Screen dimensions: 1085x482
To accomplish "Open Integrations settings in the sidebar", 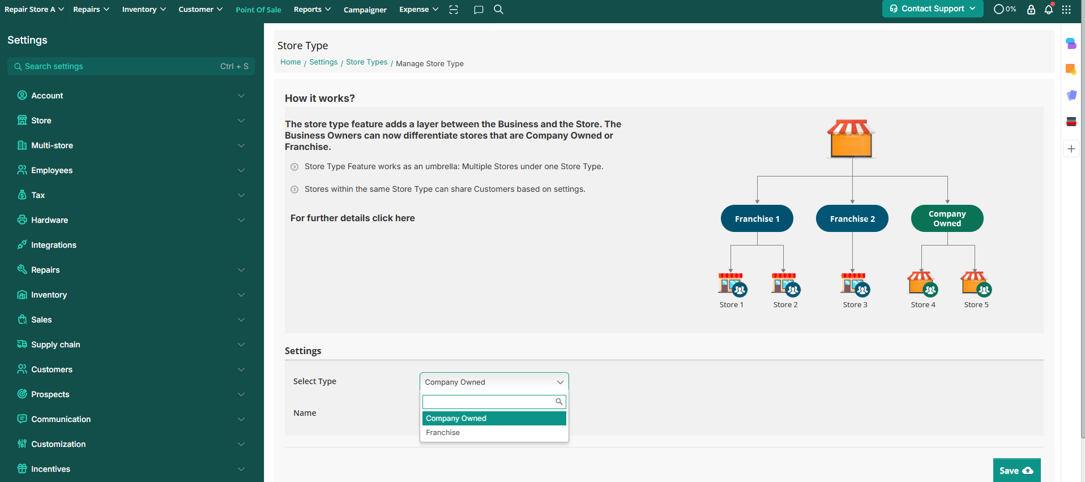I will 54,245.
